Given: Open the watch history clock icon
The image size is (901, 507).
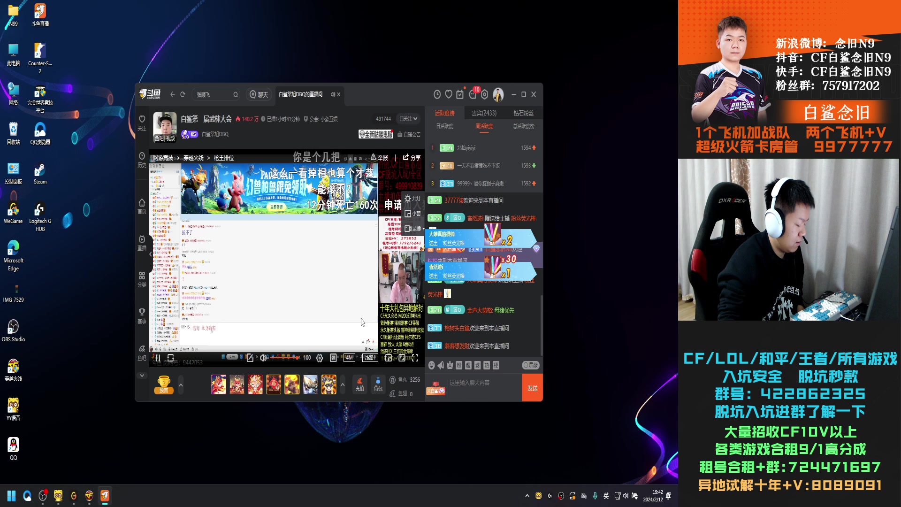Looking at the screenshot, I should [437, 94].
